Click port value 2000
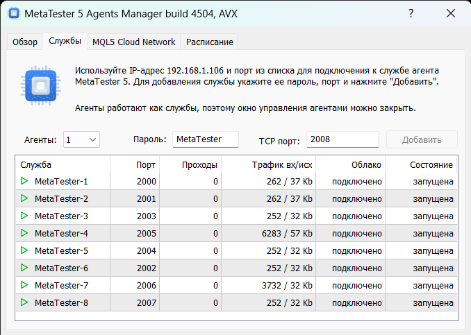This screenshot has width=471, height=335. click(147, 182)
